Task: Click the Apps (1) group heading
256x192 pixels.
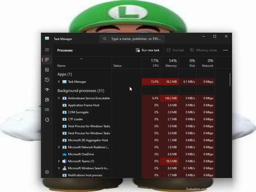Action: coord(65,74)
